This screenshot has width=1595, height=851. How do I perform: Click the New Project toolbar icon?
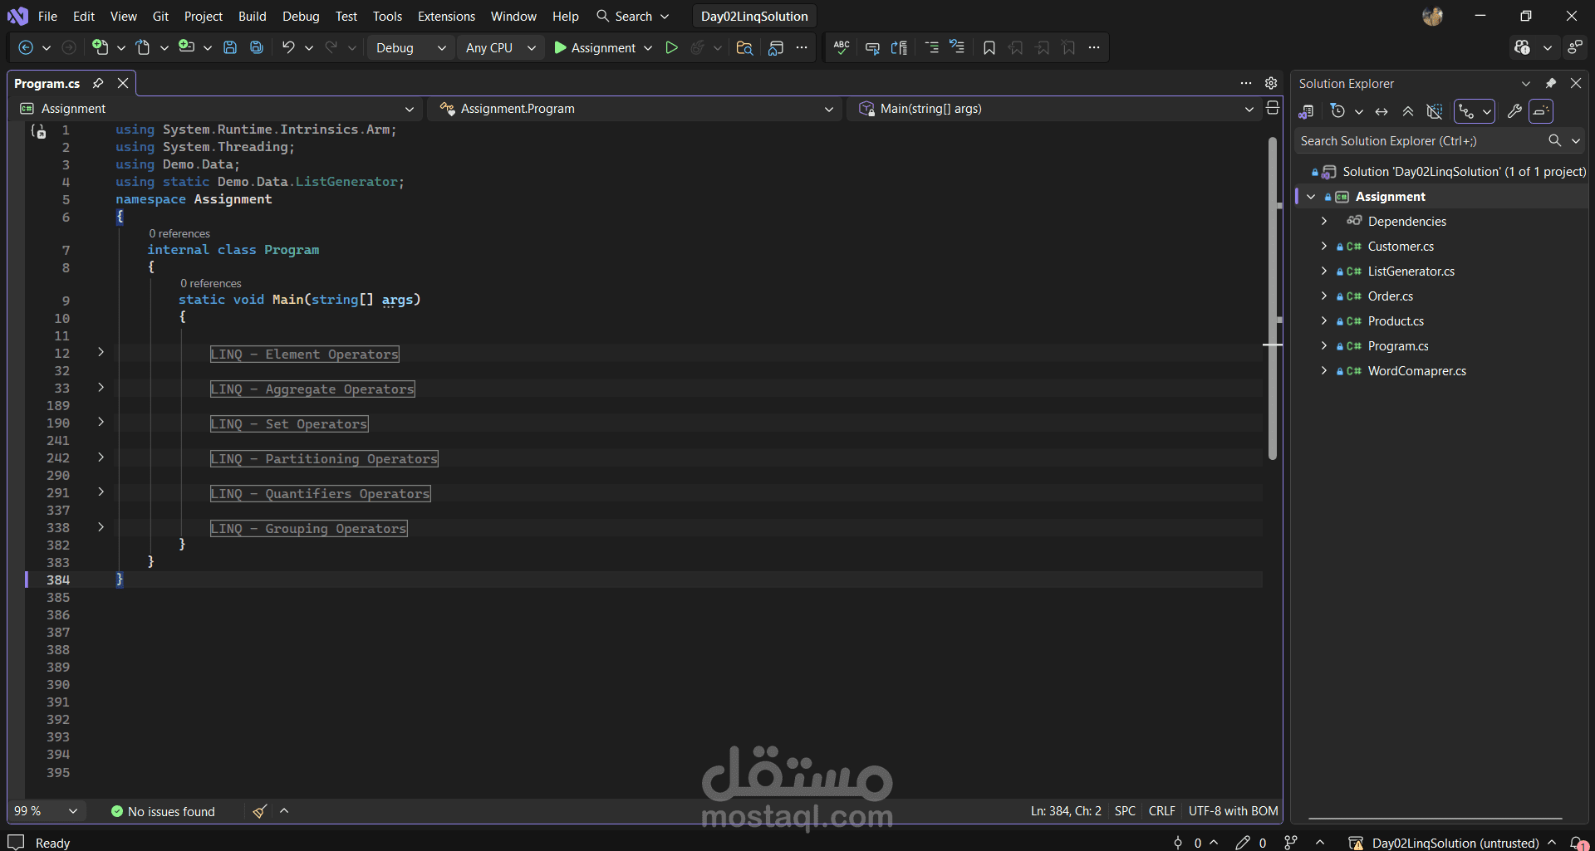click(100, 48)
